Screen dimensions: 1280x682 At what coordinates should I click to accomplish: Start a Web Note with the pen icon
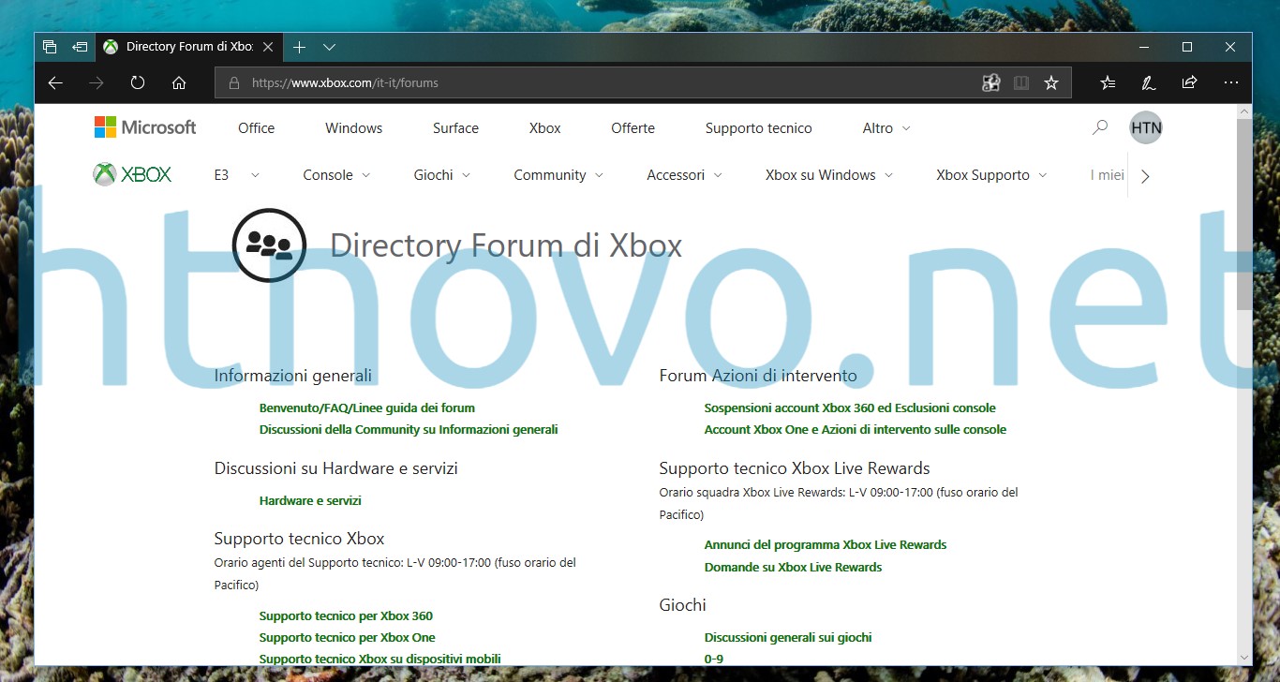tap(1148, 82)
